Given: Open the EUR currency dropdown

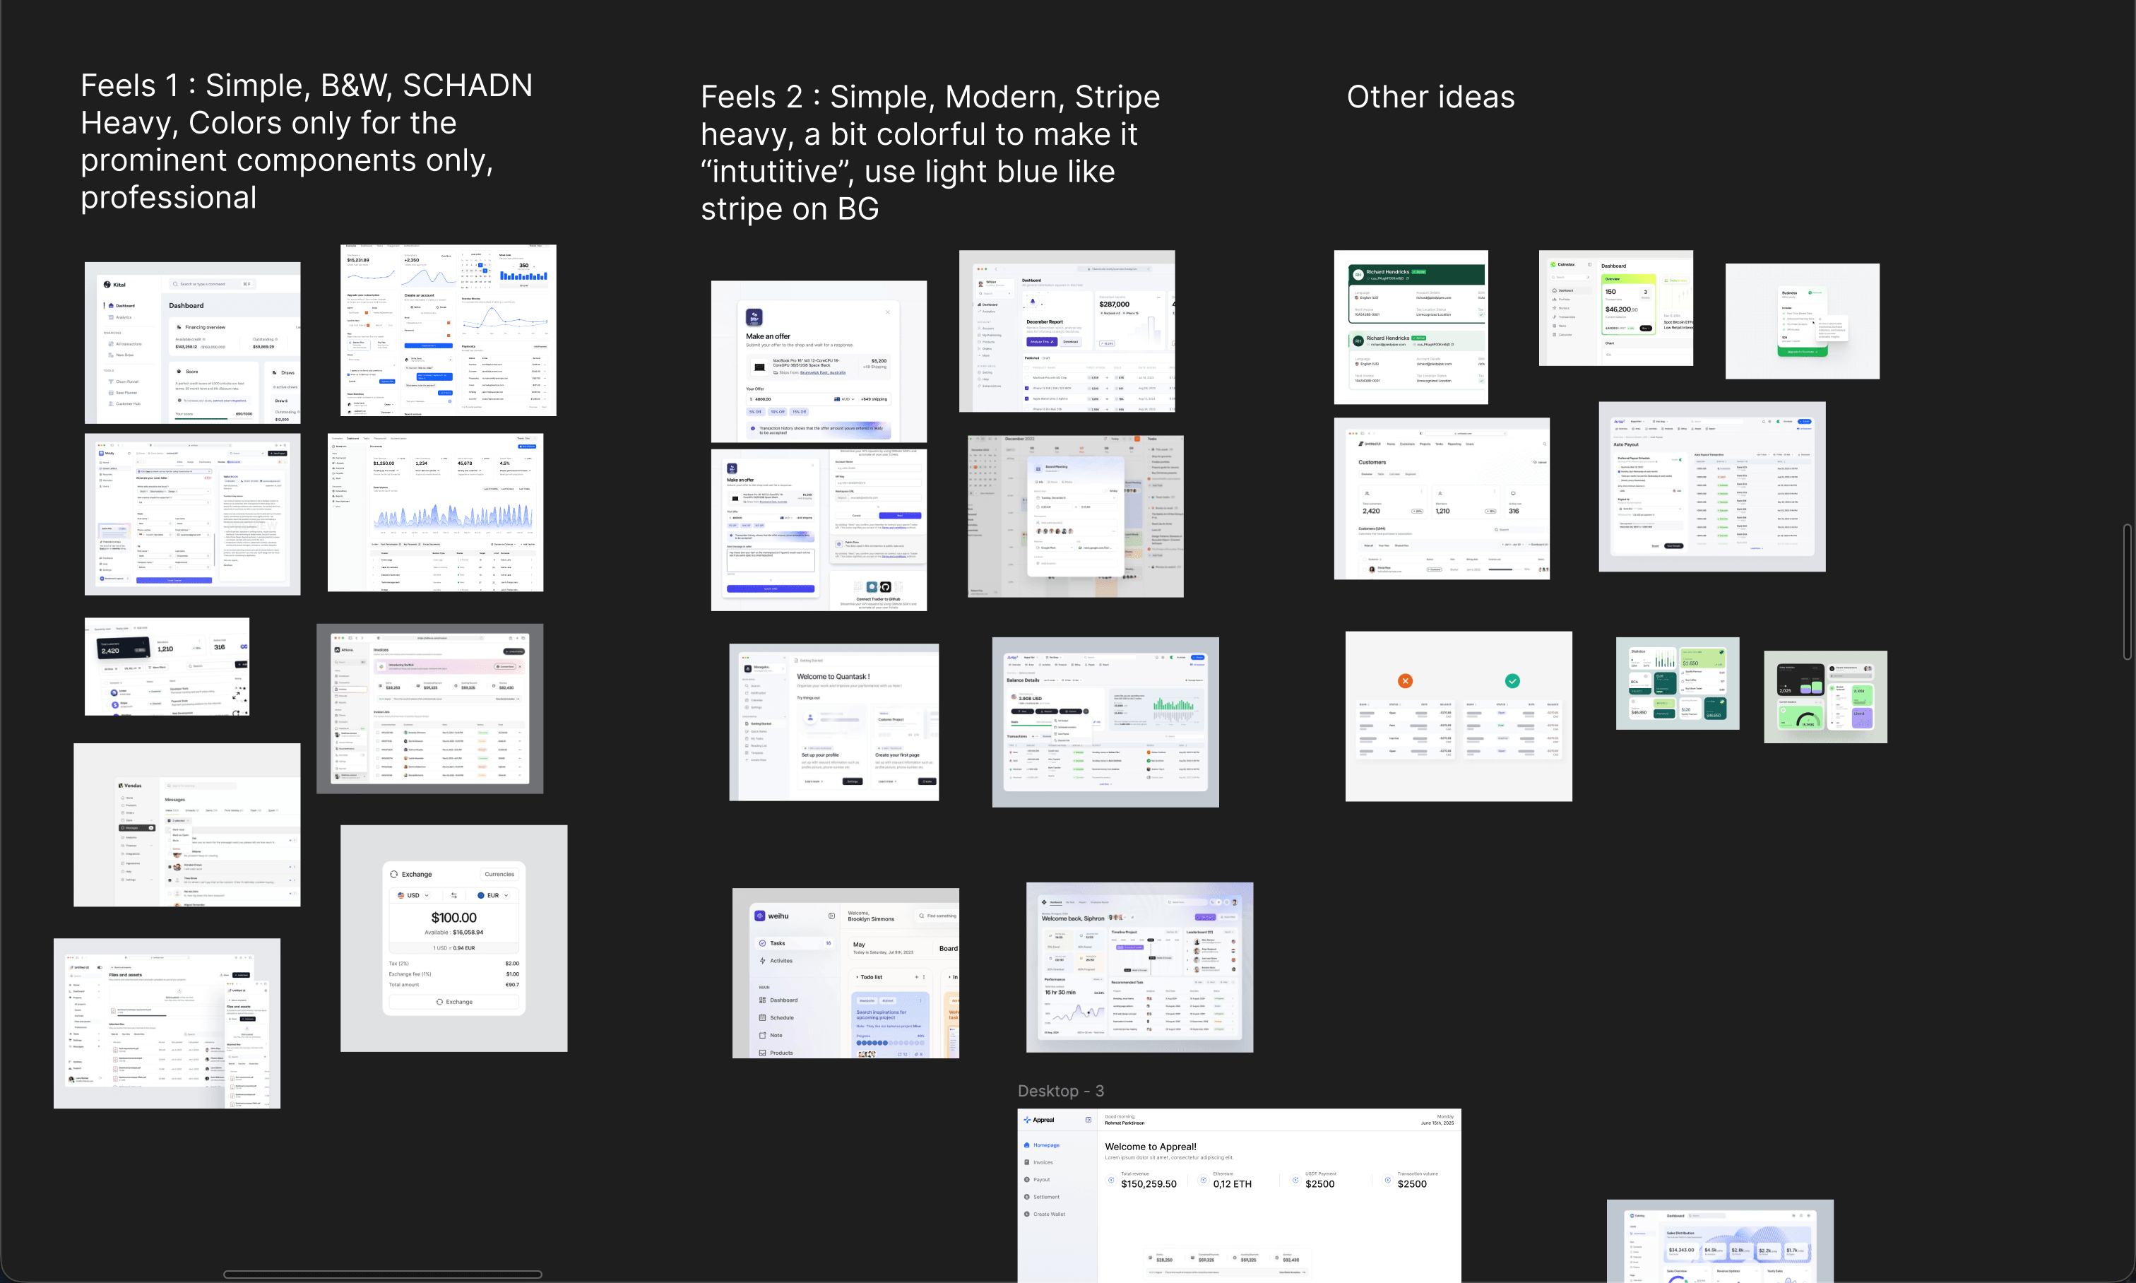Looking at the screenshot, I should [494, 895].
